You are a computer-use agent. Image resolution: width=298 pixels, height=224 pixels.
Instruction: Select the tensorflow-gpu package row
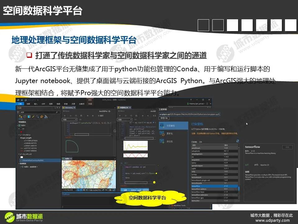(x=214, y=198)
